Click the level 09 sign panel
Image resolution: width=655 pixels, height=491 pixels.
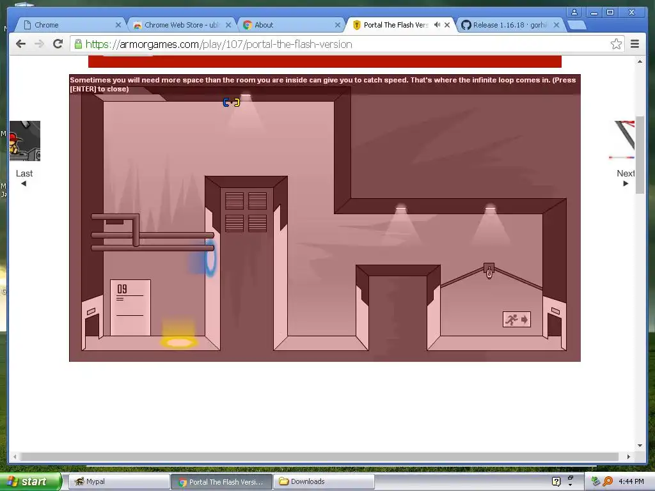(130, 308)
